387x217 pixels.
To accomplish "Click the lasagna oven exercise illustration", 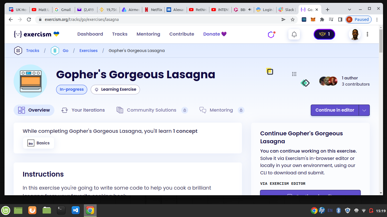I will 30,81.
